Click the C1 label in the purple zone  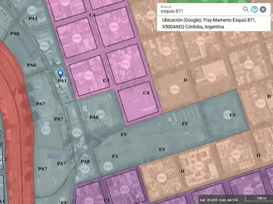click(x=107, y=200)
